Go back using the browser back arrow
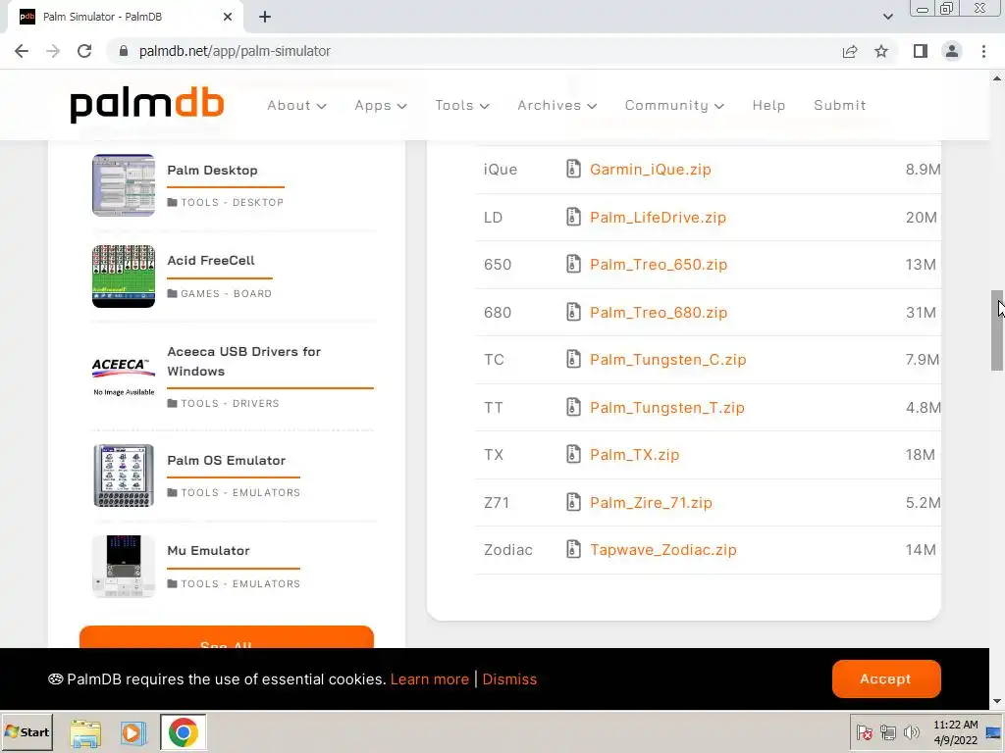Viewport: 1005px width, 753px height. click(22, 51)
